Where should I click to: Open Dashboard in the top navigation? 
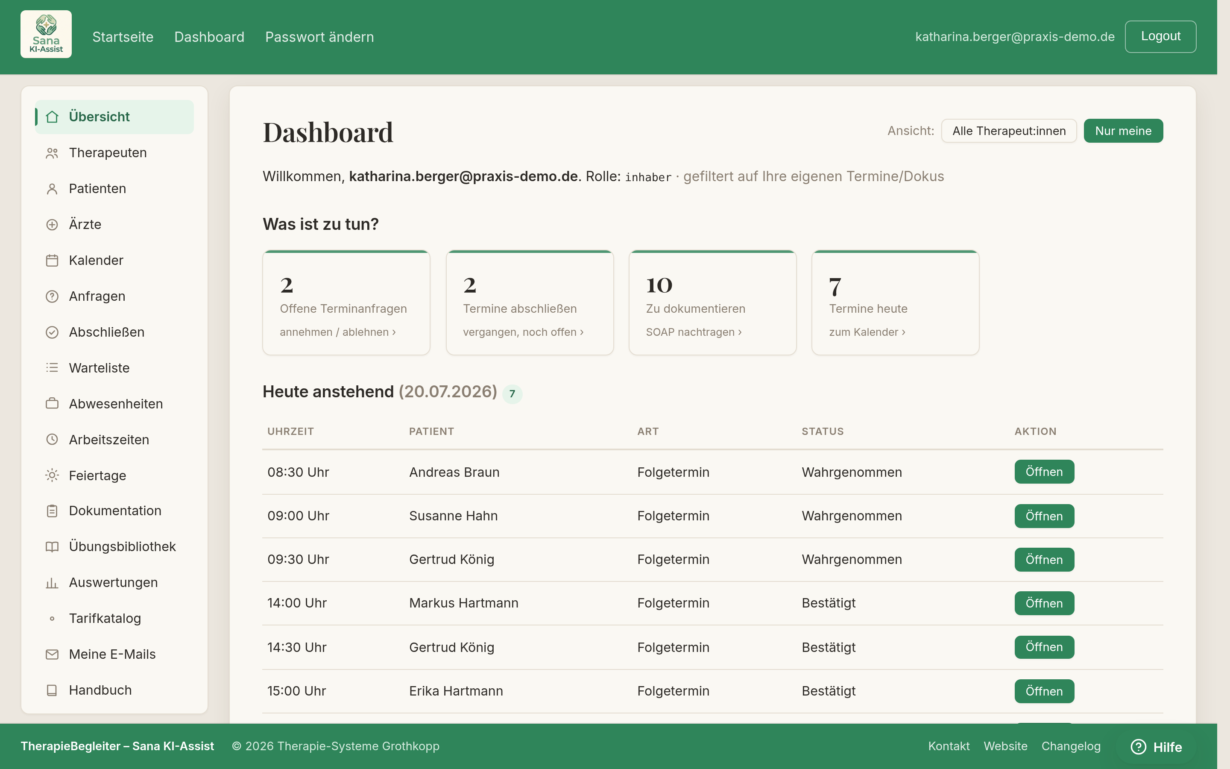point(209,37)
